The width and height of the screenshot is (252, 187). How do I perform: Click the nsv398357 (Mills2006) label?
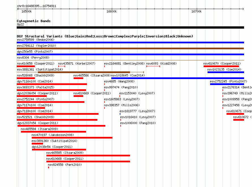point(122,105)
